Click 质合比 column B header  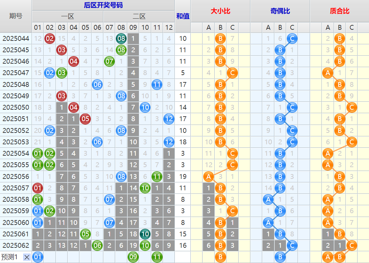(340, 27)
